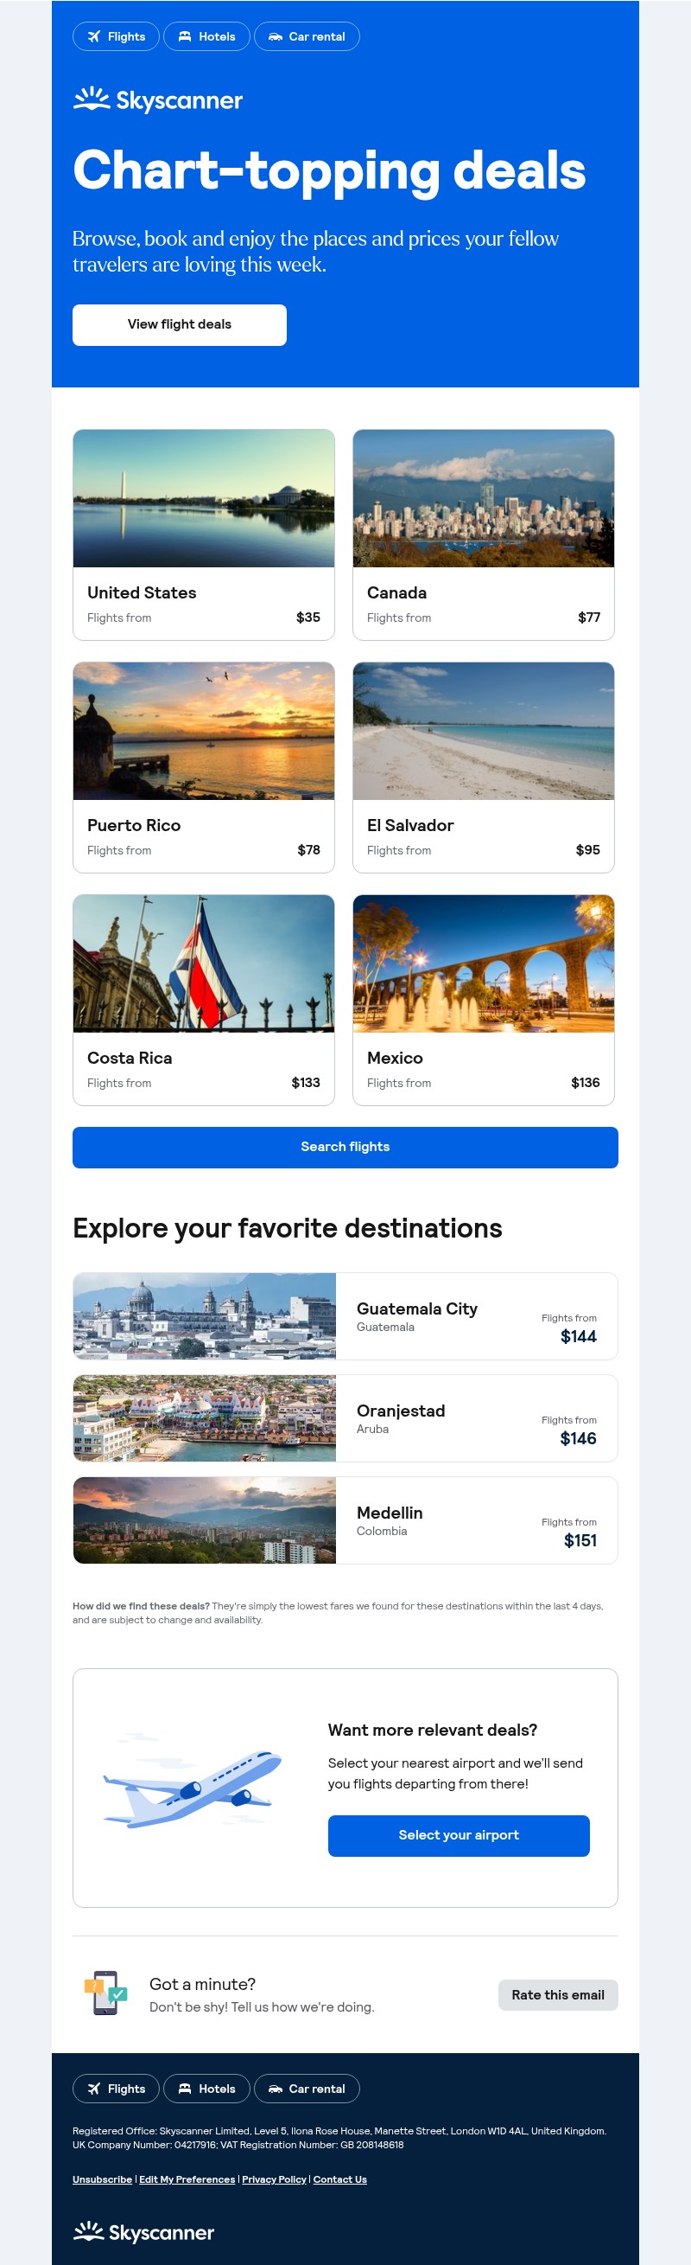
Task: Click the Contact Us link
Action: click(x=339, y=2179)
